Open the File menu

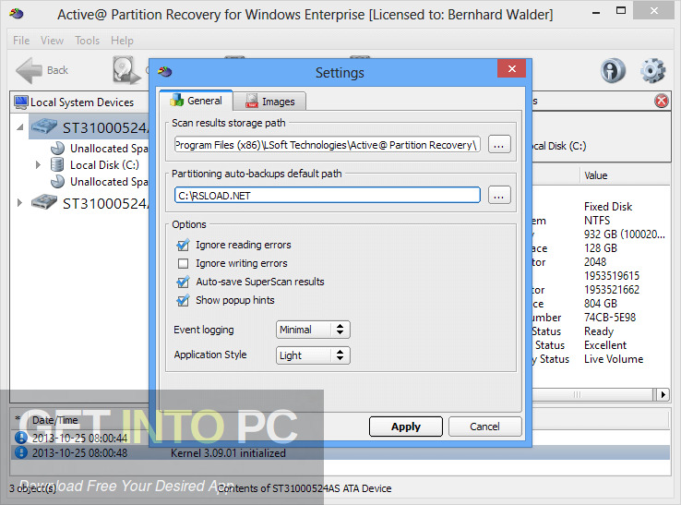pos(21,41)
